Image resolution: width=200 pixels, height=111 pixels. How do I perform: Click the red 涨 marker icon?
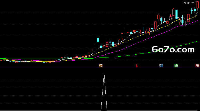[197, 65]
